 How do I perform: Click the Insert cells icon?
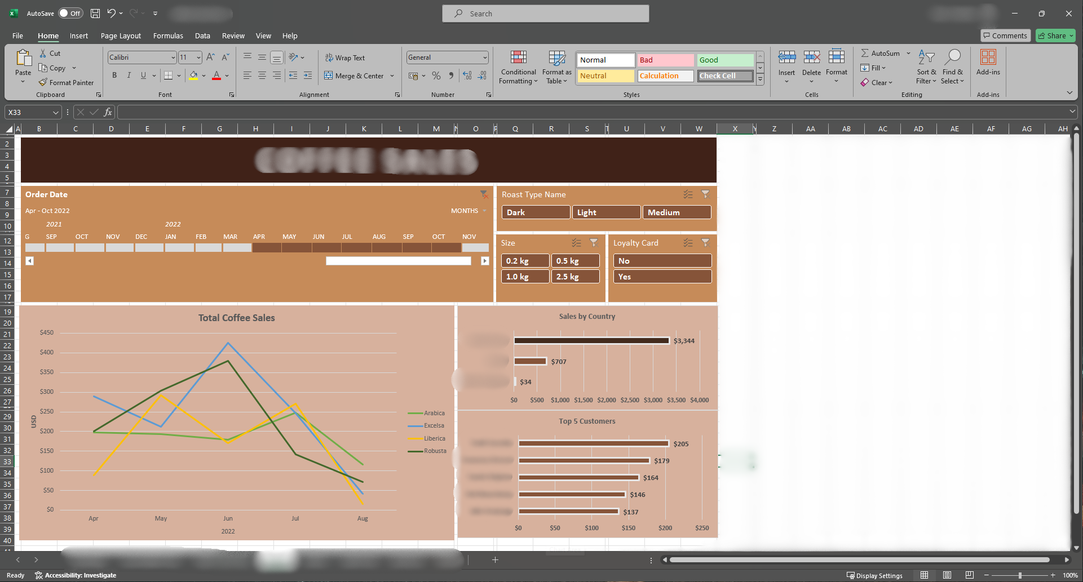786,57
